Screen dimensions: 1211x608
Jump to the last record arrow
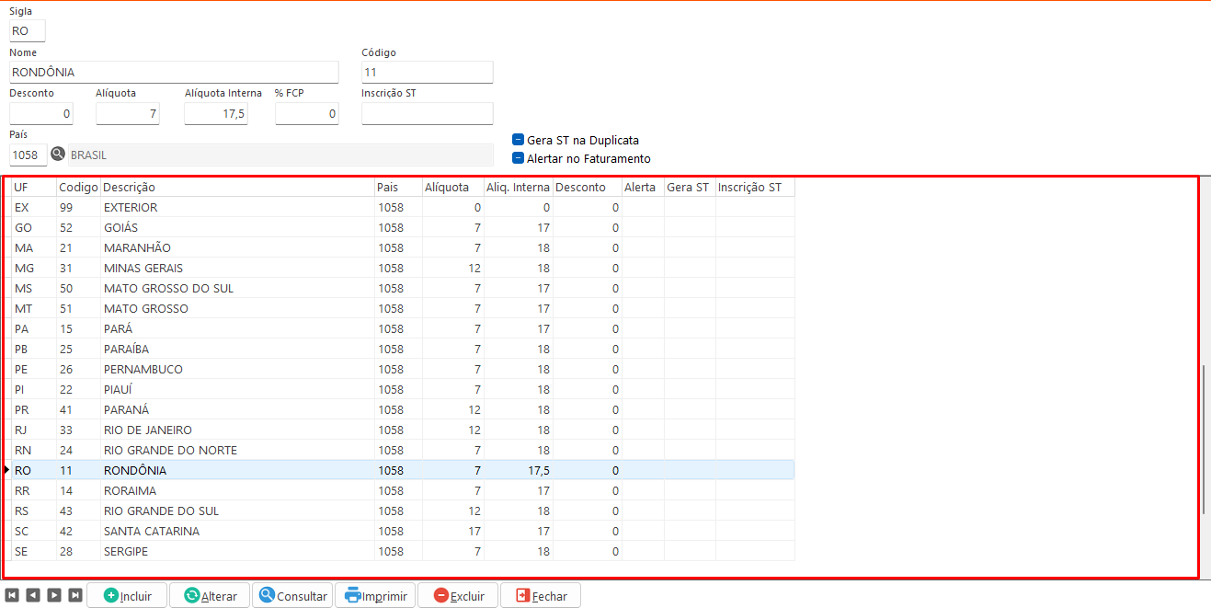coord(75,595)
